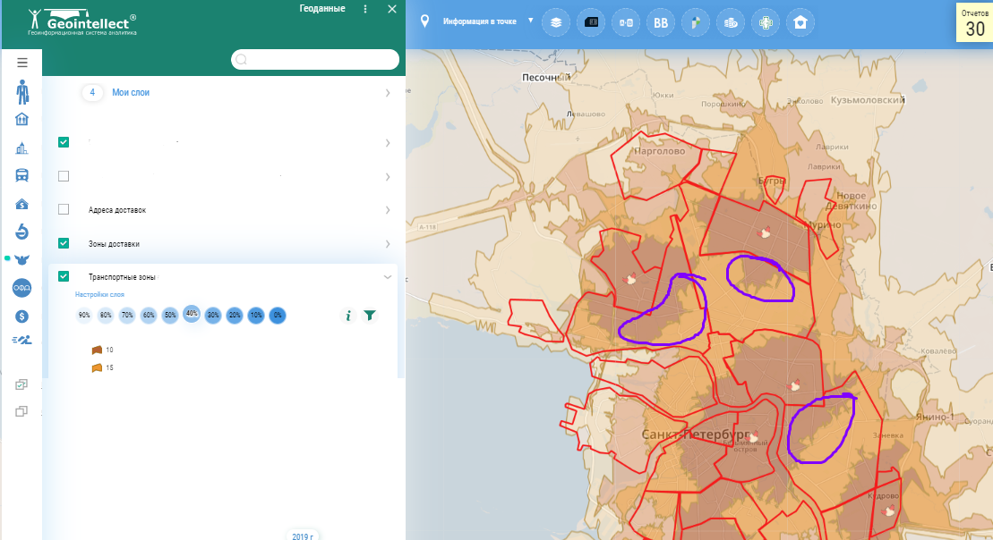The width and height of the screenshot is (993, 540).
Task: Uncheck the Транспортные зоны layer checkbox
Action: click(64, 277)
